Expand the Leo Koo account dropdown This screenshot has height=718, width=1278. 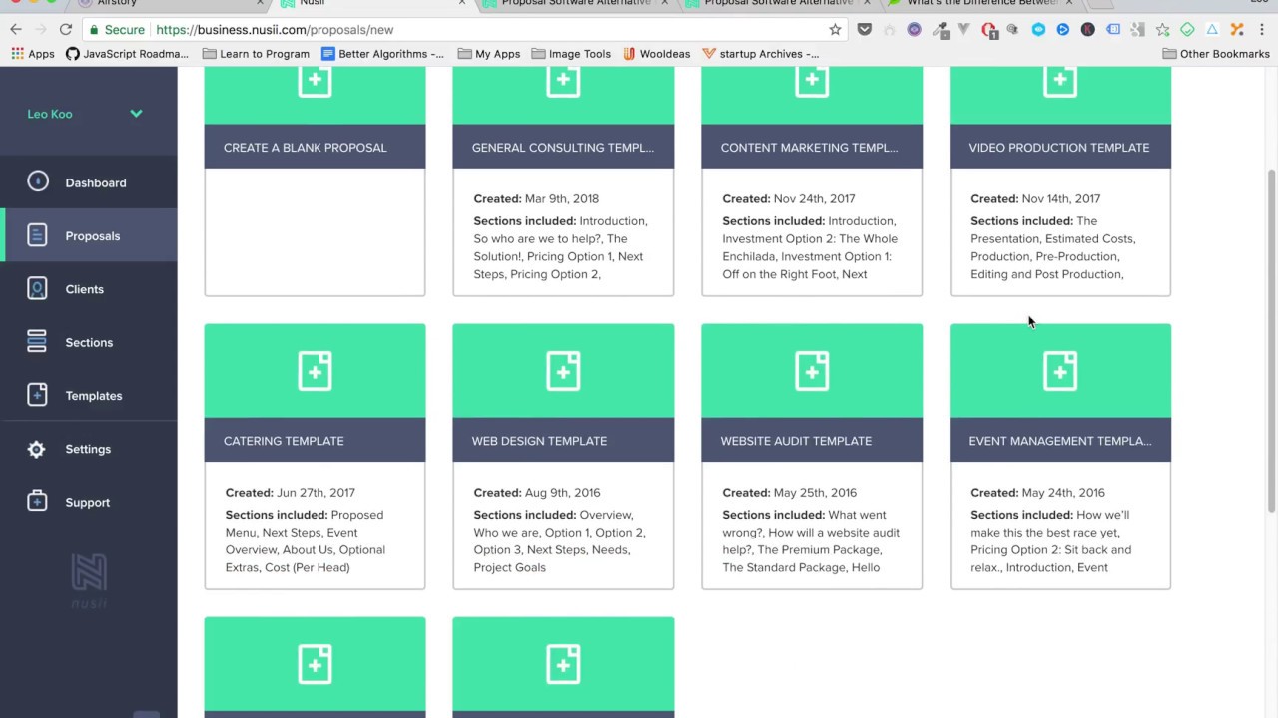coord(136,113)
